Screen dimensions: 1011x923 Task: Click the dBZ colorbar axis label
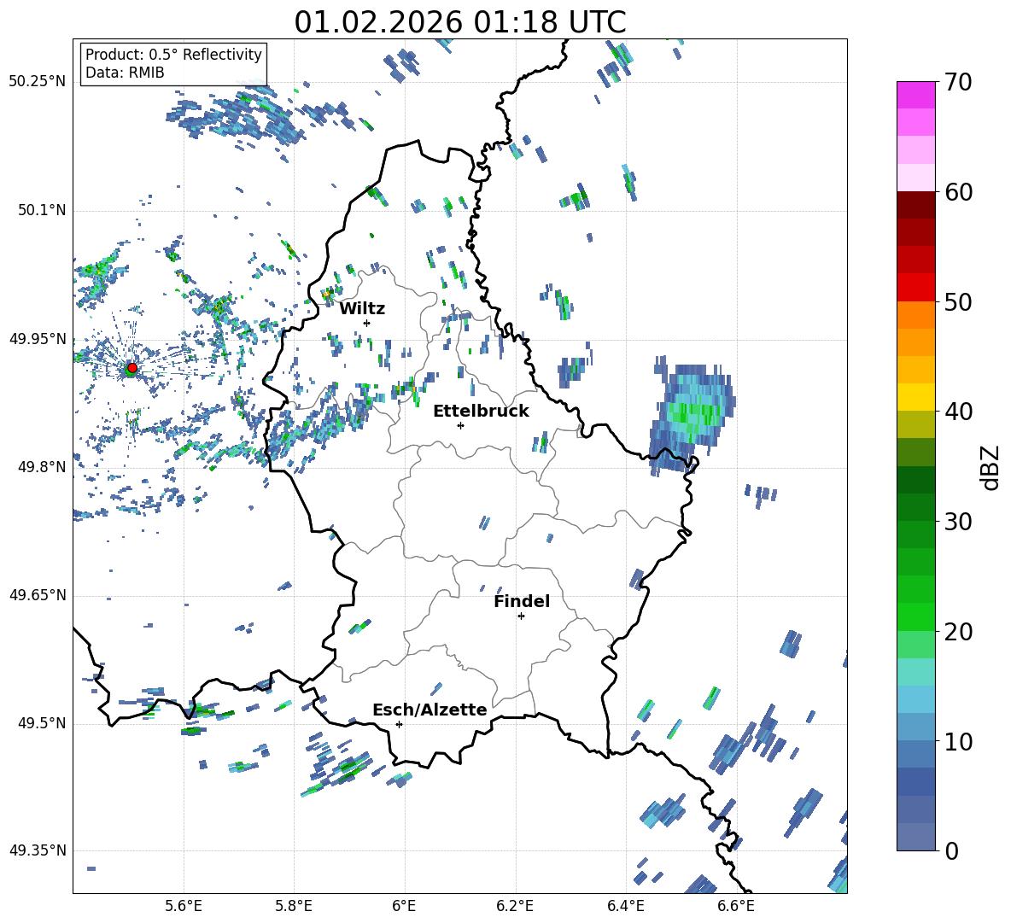[991, 467]
